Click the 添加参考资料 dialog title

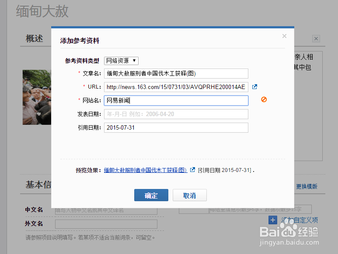(x=80, y=41)
